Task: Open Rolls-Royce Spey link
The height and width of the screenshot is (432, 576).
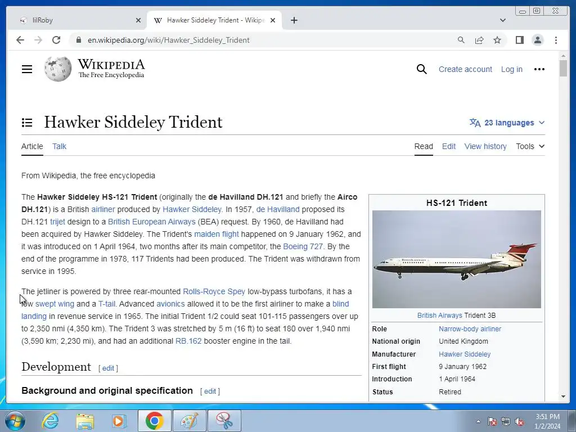Action: coord(214,292)
